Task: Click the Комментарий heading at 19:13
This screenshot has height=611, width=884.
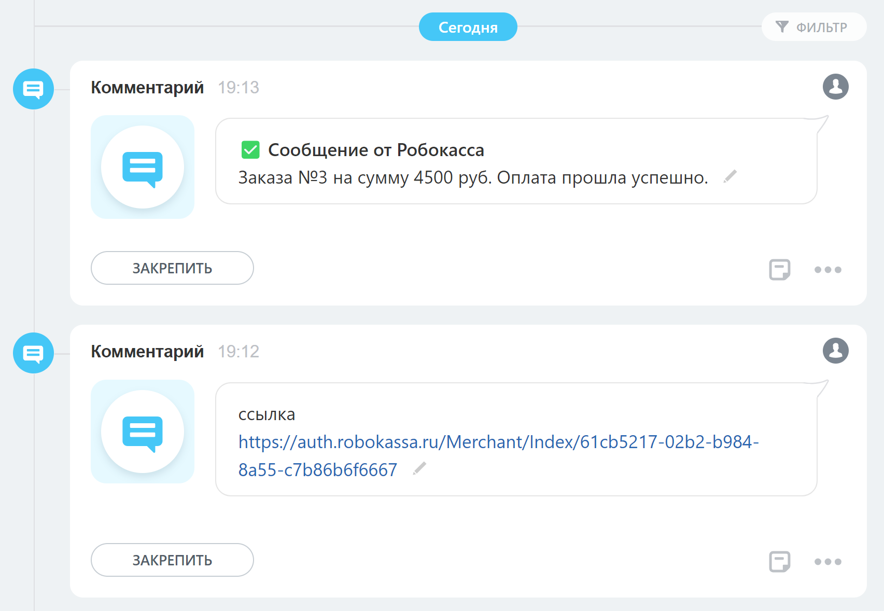Action: [x=147, y=88]
